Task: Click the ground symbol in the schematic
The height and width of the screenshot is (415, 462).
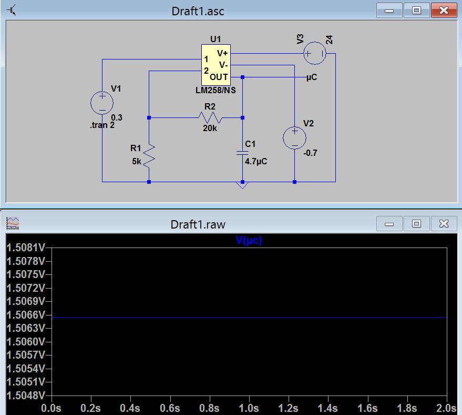Action: 242,185
